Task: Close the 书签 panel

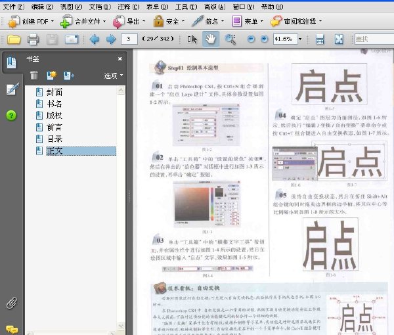Action: pyautogui.click(x=120, y=58)
